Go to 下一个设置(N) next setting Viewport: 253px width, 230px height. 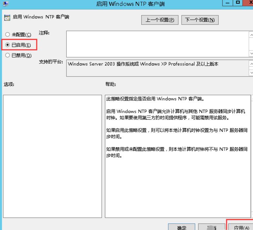(200, 20)
